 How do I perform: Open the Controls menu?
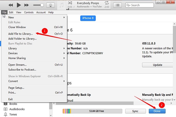click(29, 12)
